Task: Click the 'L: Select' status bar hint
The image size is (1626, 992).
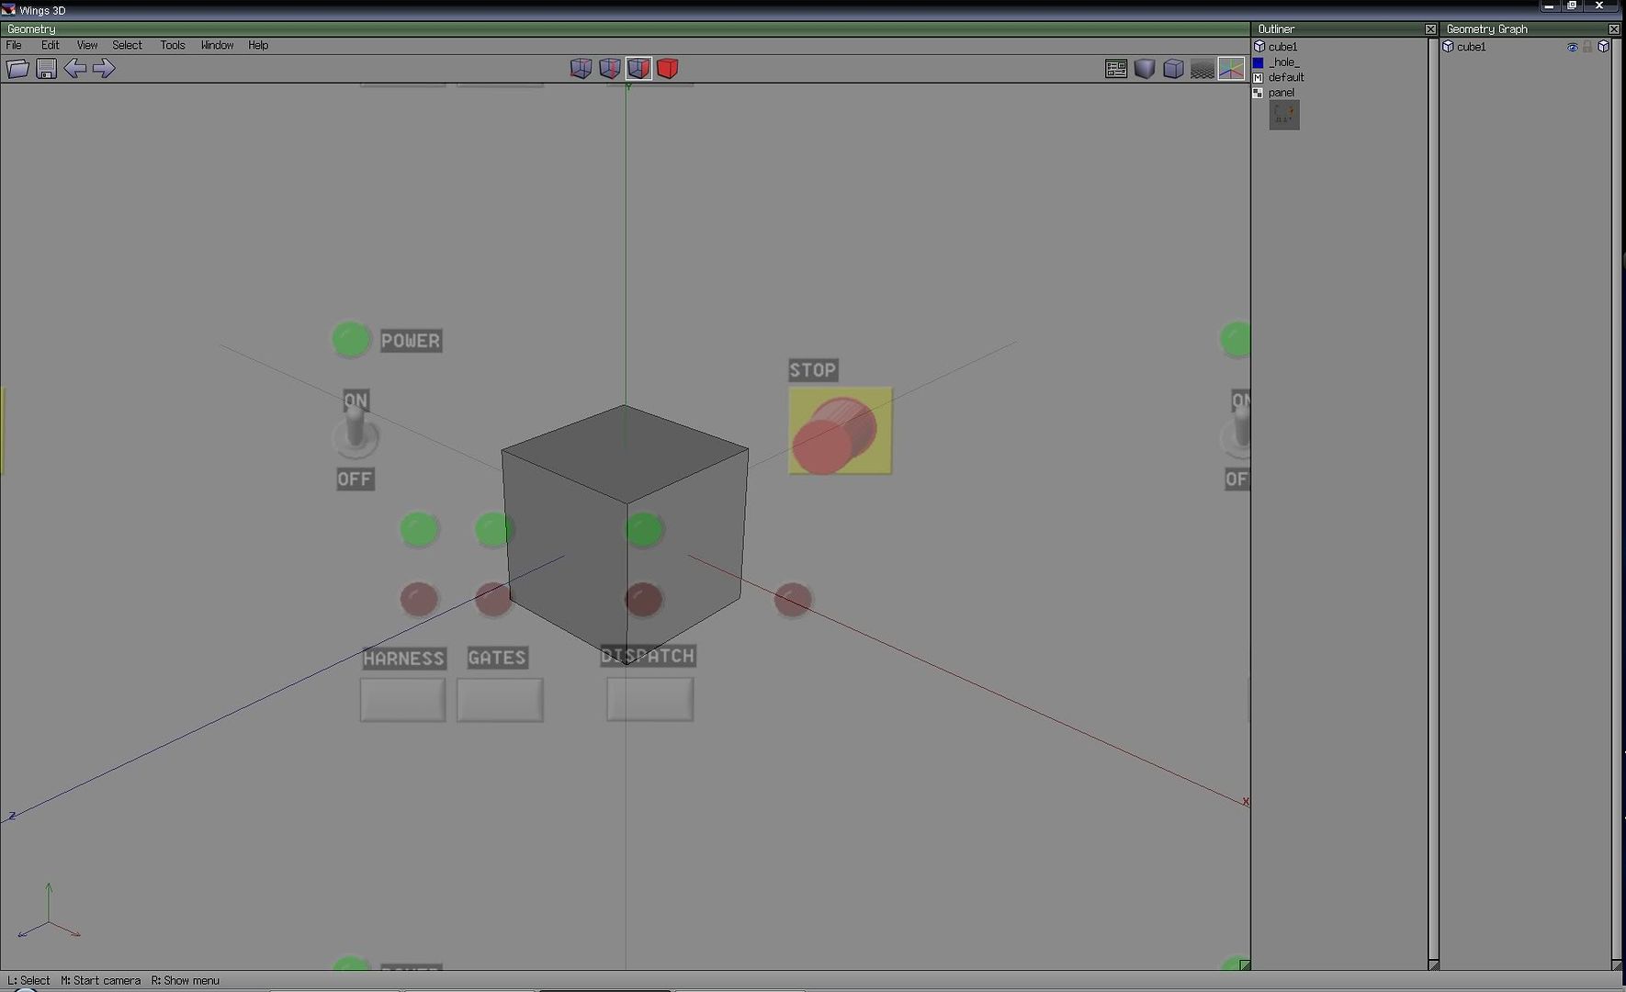Action: coord(28,981)
